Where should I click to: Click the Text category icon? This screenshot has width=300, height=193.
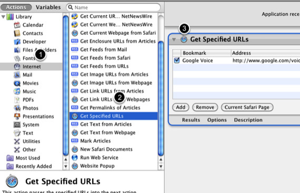click(x=17, y=133)
